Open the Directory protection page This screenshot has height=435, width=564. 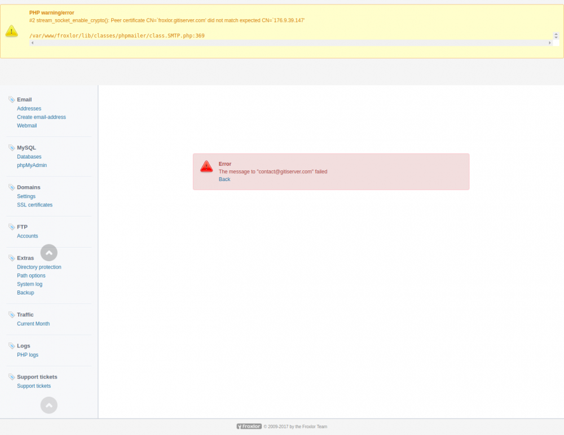tap(39, 267)
